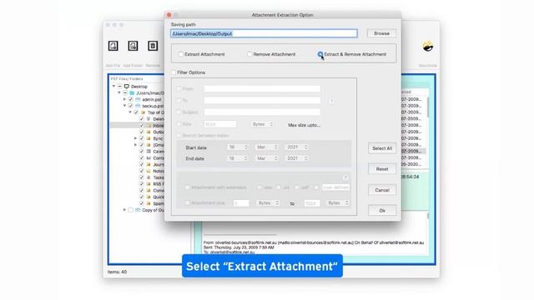
Task: Click the Spam folder icon in tree
Action: (x=149, y=203)
